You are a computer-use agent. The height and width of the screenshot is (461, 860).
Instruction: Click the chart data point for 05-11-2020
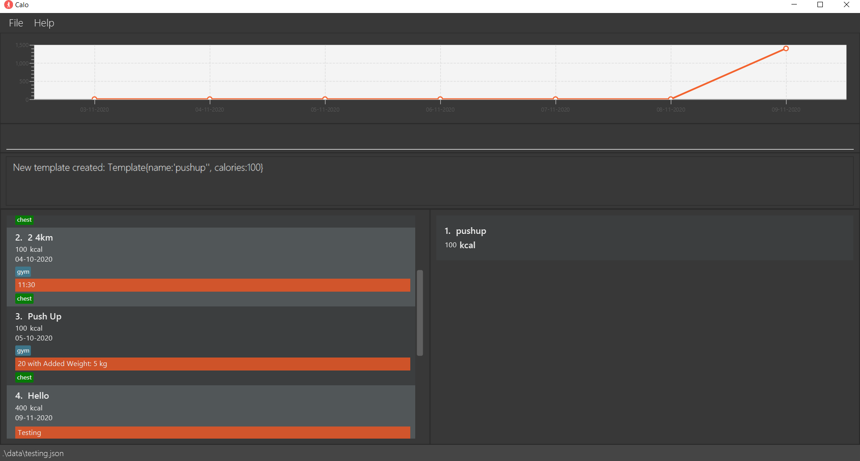(325, 99)
